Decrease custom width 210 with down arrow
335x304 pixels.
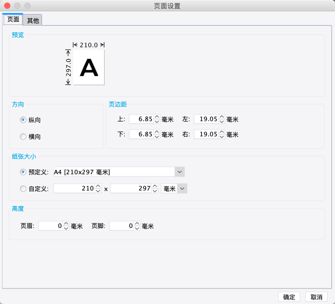98,191
